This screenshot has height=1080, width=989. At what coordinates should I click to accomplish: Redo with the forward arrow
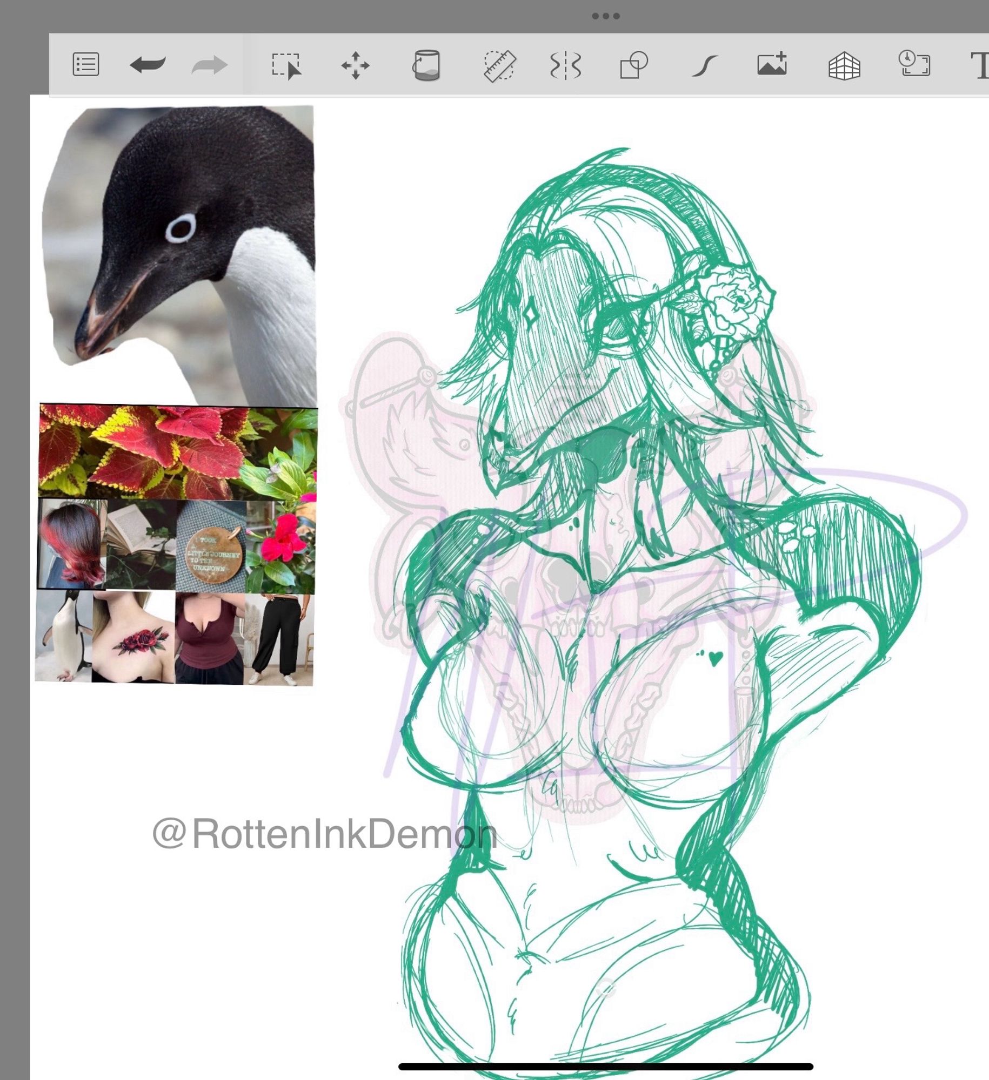pos(210,65)
